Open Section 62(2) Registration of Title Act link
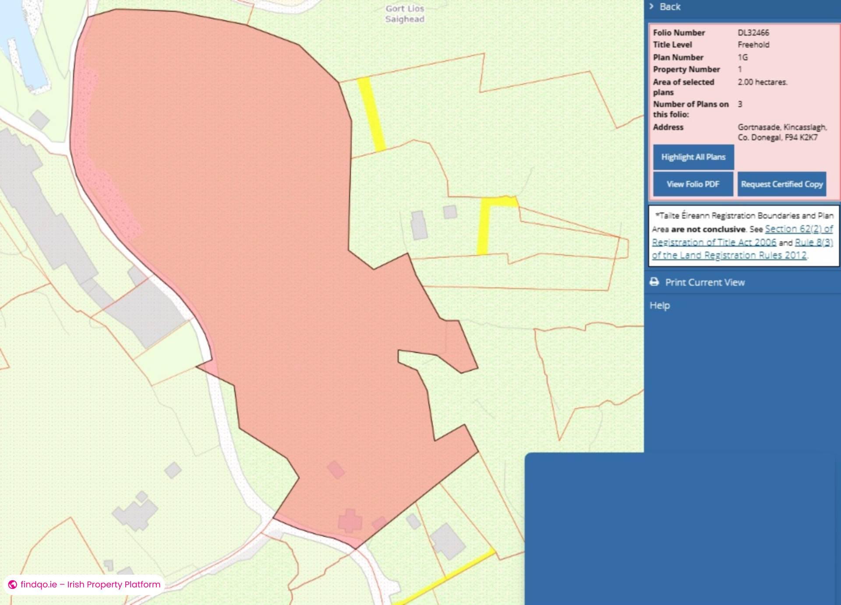The height and width of the screenshot is (605, 841). tap(799, 229)
